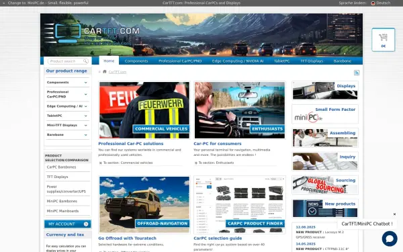Image resolution: width=403 pixels, height=252 pixels.
Task: Select the Home tab
Action: [x=109, y=60]
